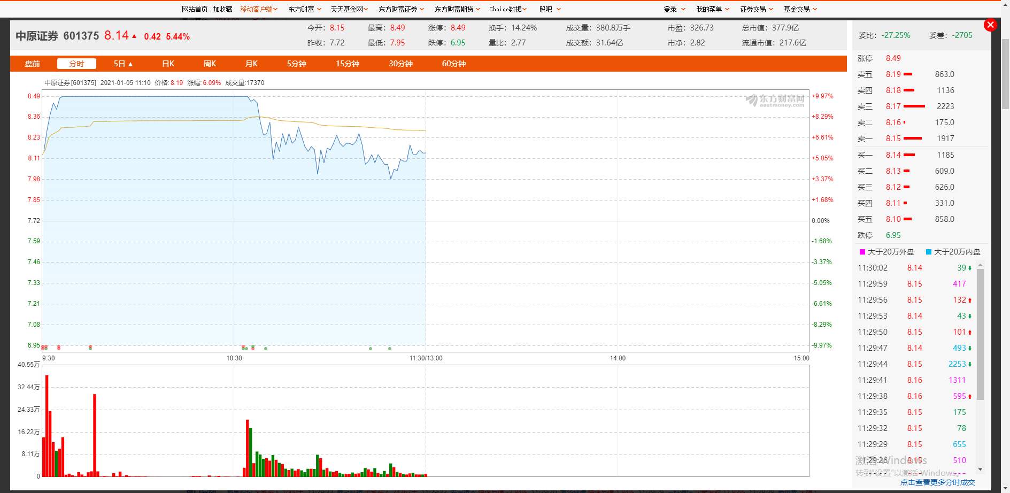
Task: Click the 加收藏 link
Action: pyautogui.click(x=222, y=9)
